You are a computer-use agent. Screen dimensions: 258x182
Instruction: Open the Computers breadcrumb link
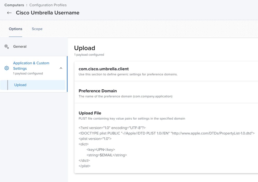click(14, 5)
